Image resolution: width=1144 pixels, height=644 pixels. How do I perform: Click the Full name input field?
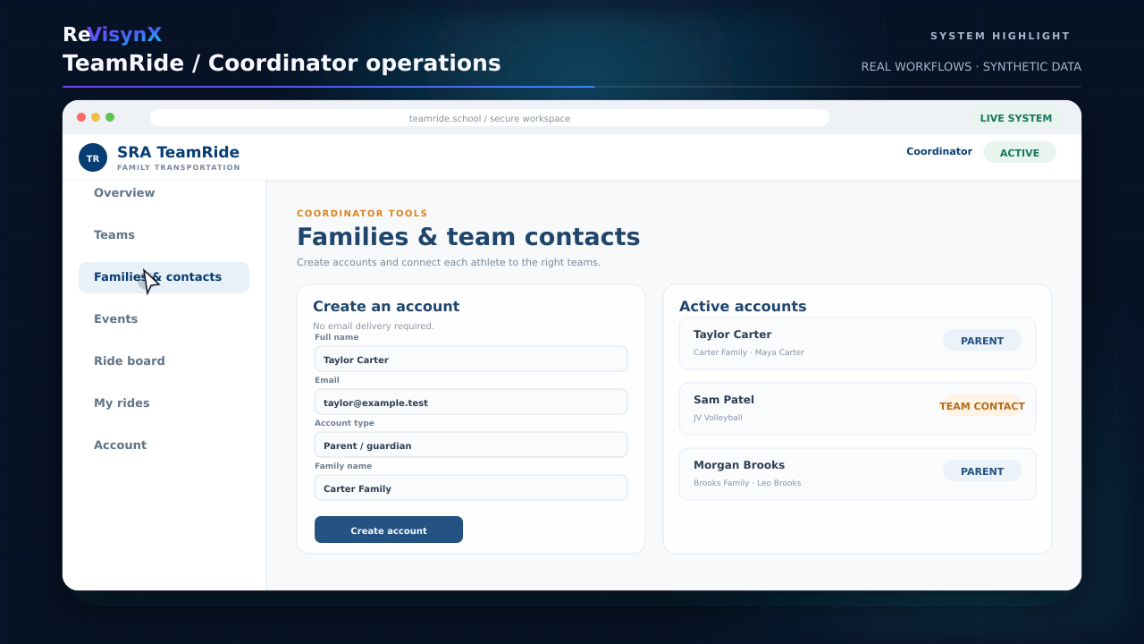click(x=471, y=359)
